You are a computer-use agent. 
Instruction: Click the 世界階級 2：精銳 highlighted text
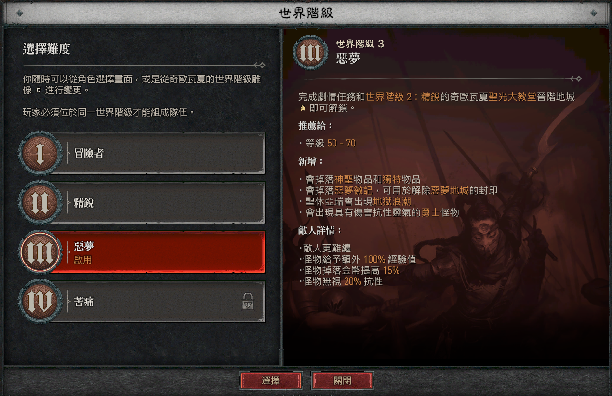(402, 97)
